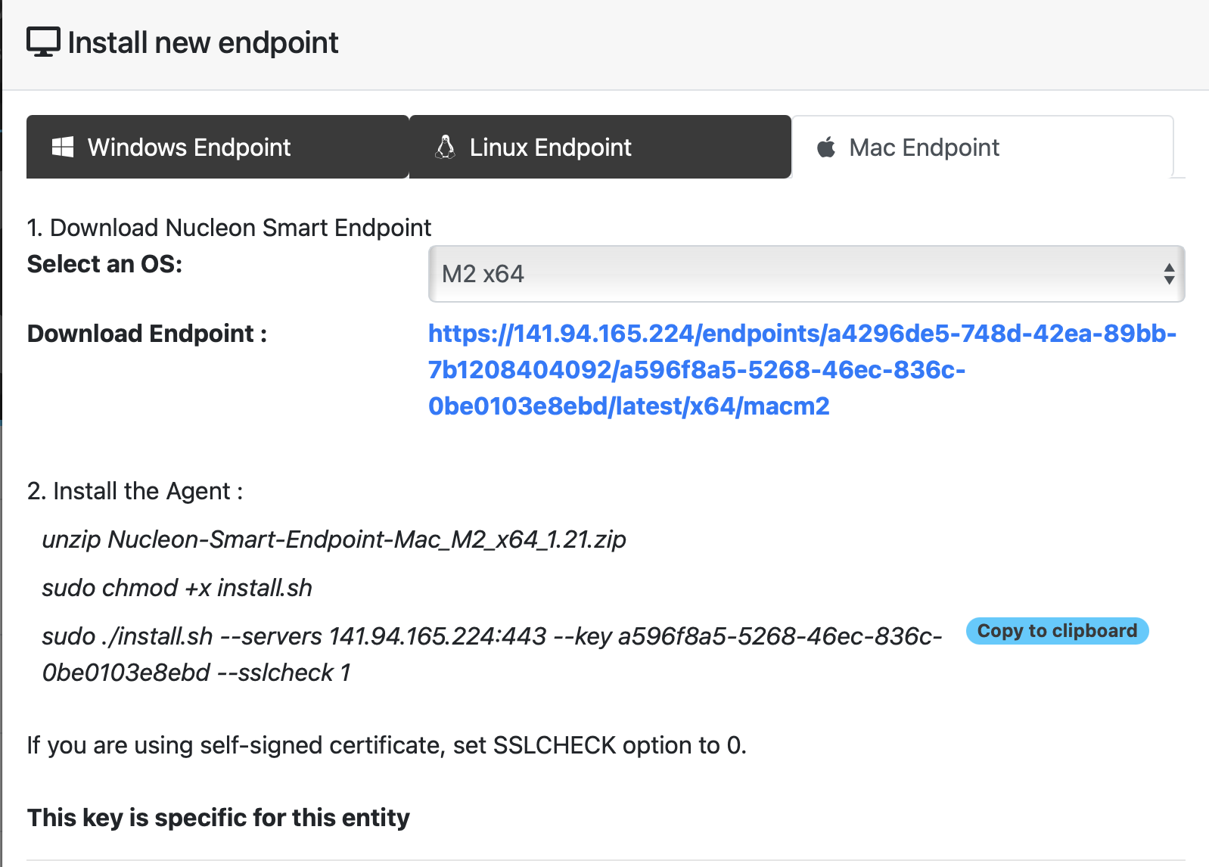Click the Apple logo icon
The width and height of the screenshot is (1209, 867).
click(x=826, y=147)
